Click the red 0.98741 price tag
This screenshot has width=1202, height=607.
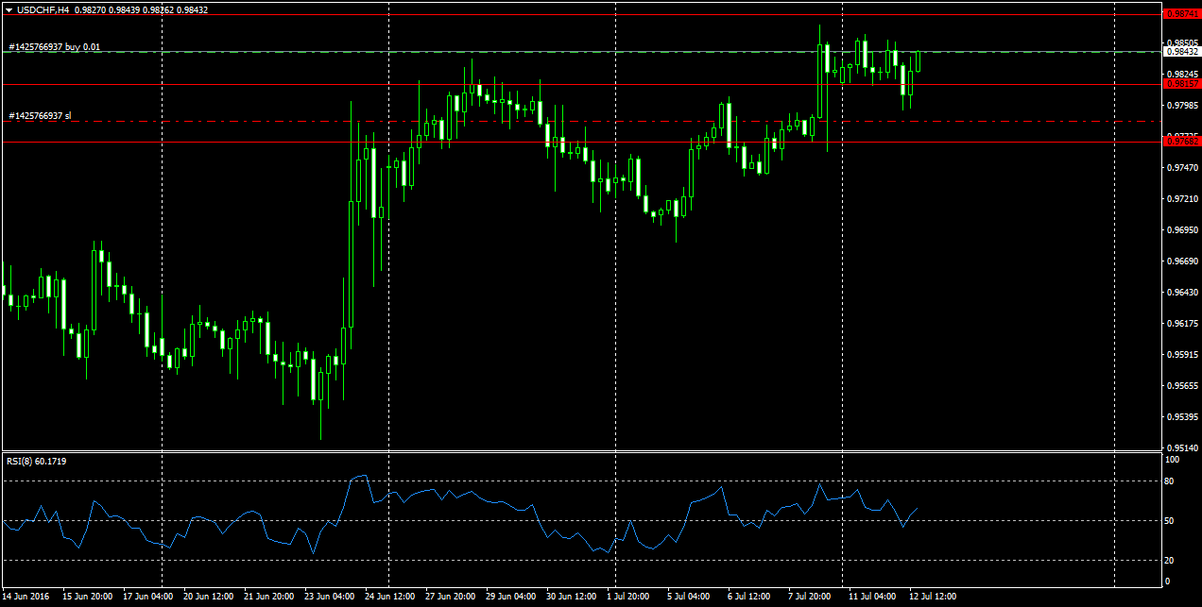coord(1181,14)
